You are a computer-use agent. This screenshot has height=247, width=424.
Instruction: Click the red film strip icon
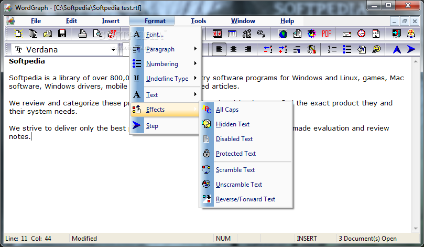[218, 34]
